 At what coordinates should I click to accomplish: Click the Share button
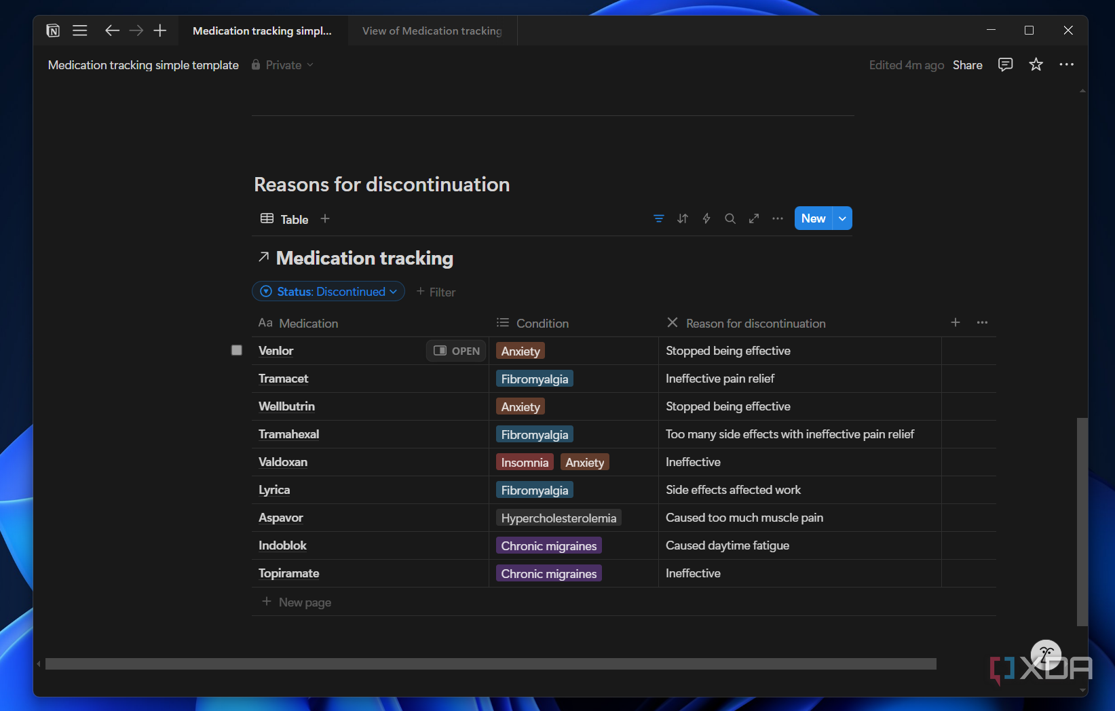click(x=968, y=65)
